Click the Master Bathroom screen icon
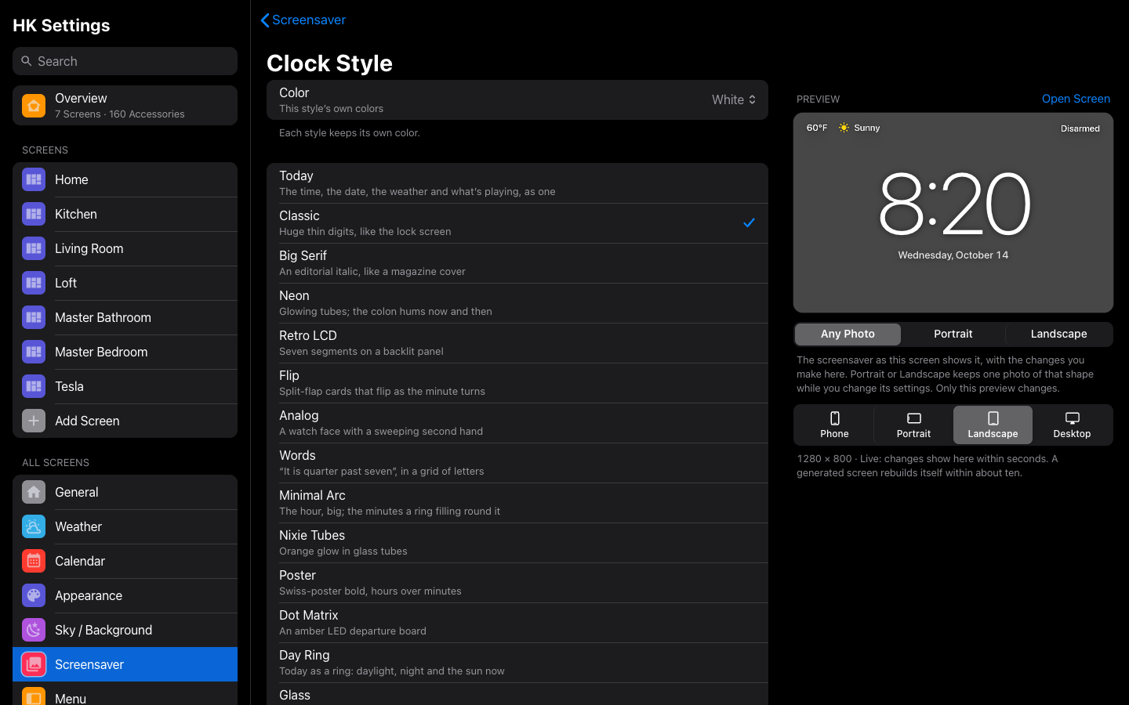 34,317
